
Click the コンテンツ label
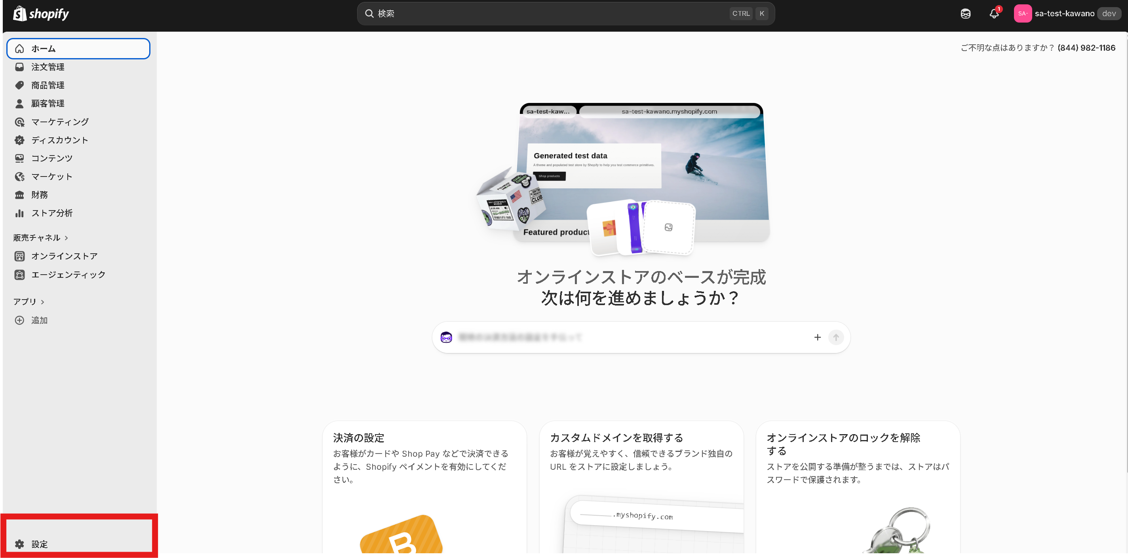pos(52,158)
